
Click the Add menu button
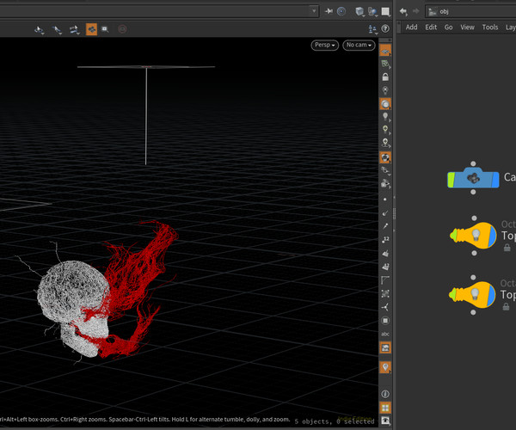[411, 28]
